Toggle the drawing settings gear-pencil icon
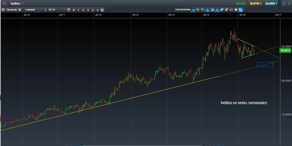The width and height of the screenshot is (292, 146). pyautogui.click(x=241, y=10)
